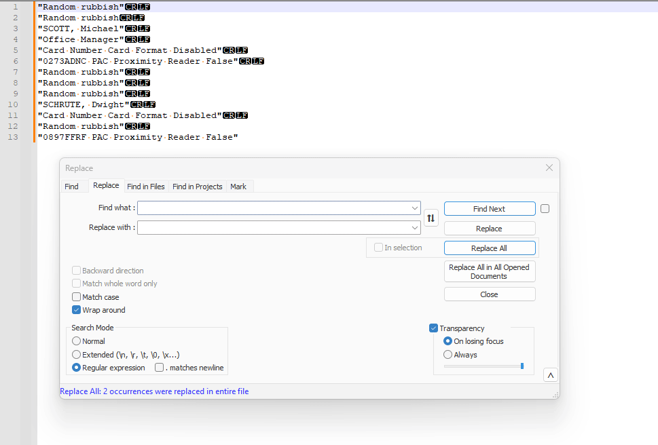Switch to the Find tab
The width and height of the screenshot is (658, 445).
point(71,187)
